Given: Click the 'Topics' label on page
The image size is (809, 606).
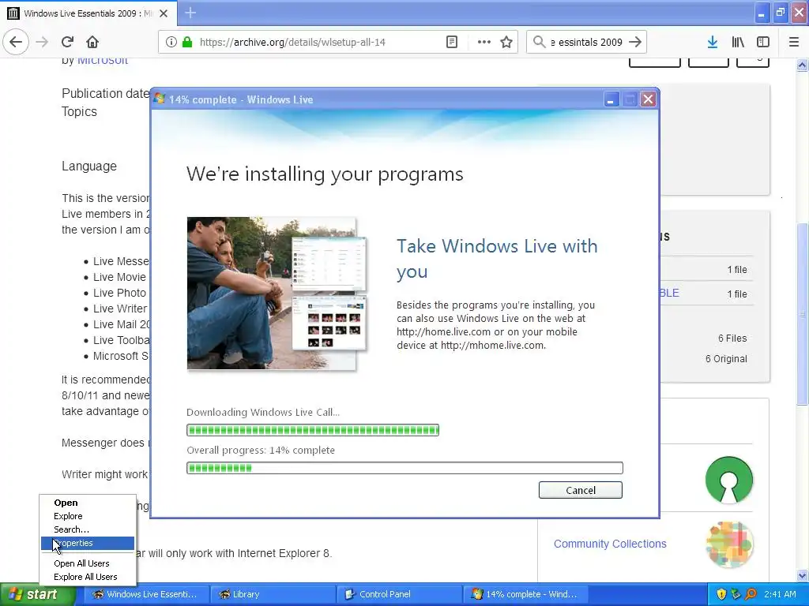Looking at the screenshot, I should pyautogui.click(x=80, y=111).
